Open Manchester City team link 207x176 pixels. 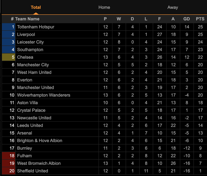(x=33, y=65)
